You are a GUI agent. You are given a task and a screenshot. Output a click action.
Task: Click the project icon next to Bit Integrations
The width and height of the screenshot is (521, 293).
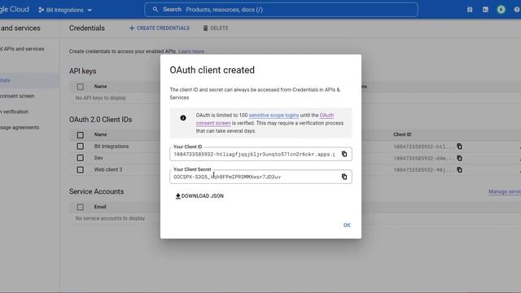[x=42, y=10]
